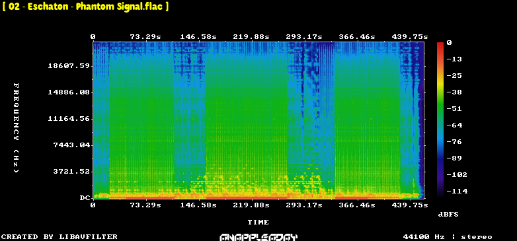
Task: Select the 3721.52 frequency axis label
Action: (71, 172)
